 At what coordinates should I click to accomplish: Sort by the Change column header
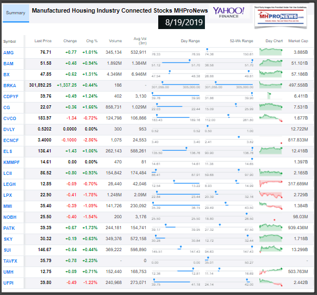pos(70,41)
